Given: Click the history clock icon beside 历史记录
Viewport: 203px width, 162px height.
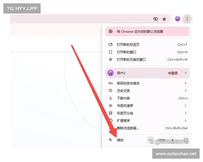Looking at the screenshot, I should tap(110, 91).
